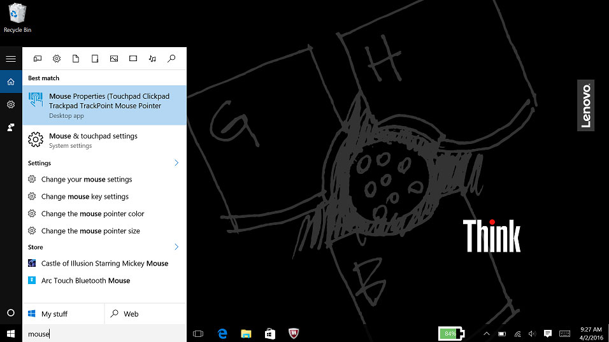The height and width of the screenshot is (342, 609).
Task: Open Change the mouse pointer size
Action: click(104, 231)
